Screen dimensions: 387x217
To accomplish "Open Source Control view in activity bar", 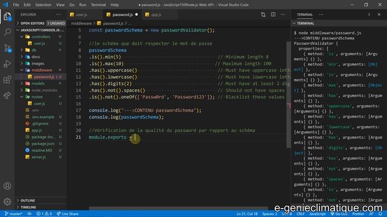I will [7, 48].
